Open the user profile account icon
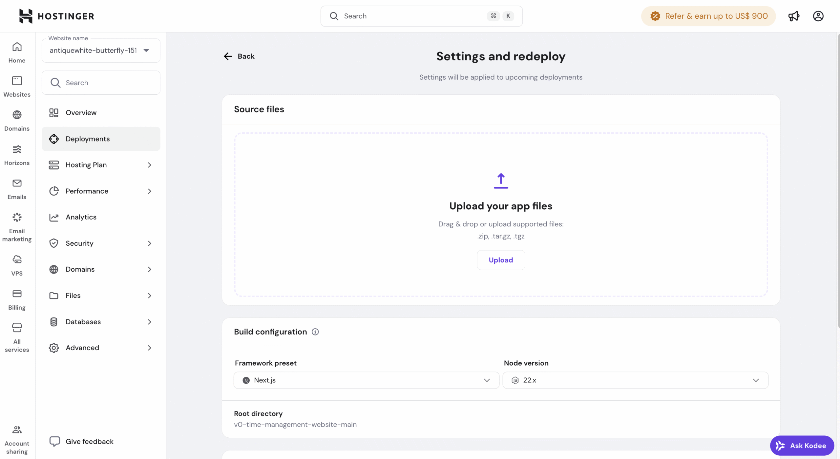Screen dimensions: 840x459 coord(818,16)
